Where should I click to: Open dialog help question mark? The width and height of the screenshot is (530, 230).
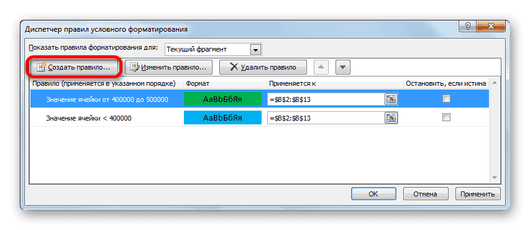click(x=468, y=26)
